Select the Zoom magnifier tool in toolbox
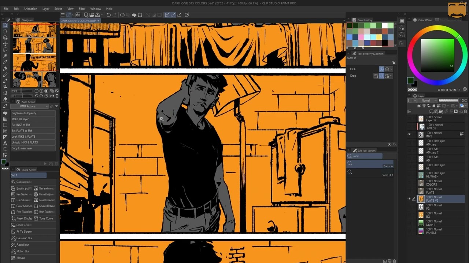Image resolution: width=469 pixels, height=263 pixels. [5, 25]
